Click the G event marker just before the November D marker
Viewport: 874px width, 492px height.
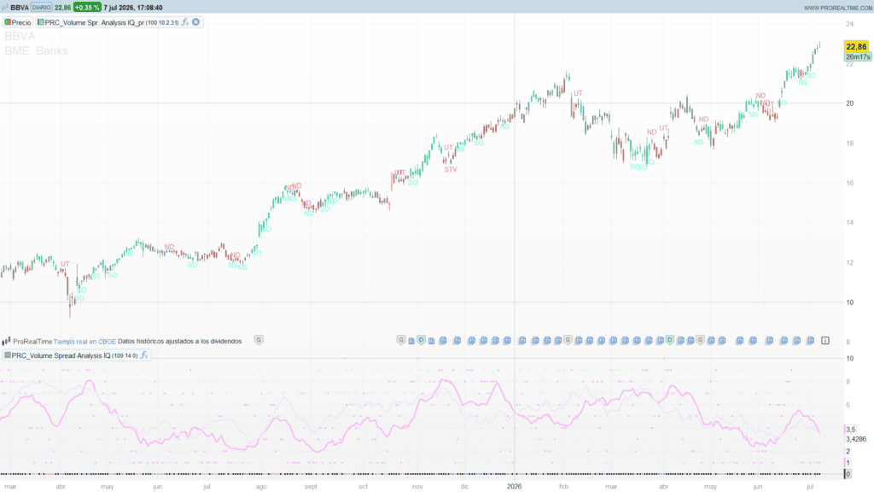pos(401,340)
